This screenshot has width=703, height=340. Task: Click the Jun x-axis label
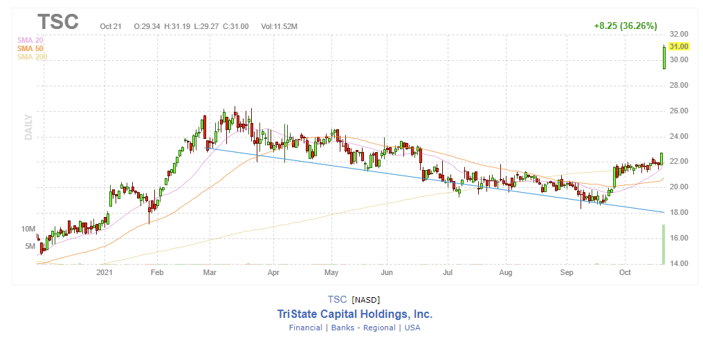(x=387, y=272)
